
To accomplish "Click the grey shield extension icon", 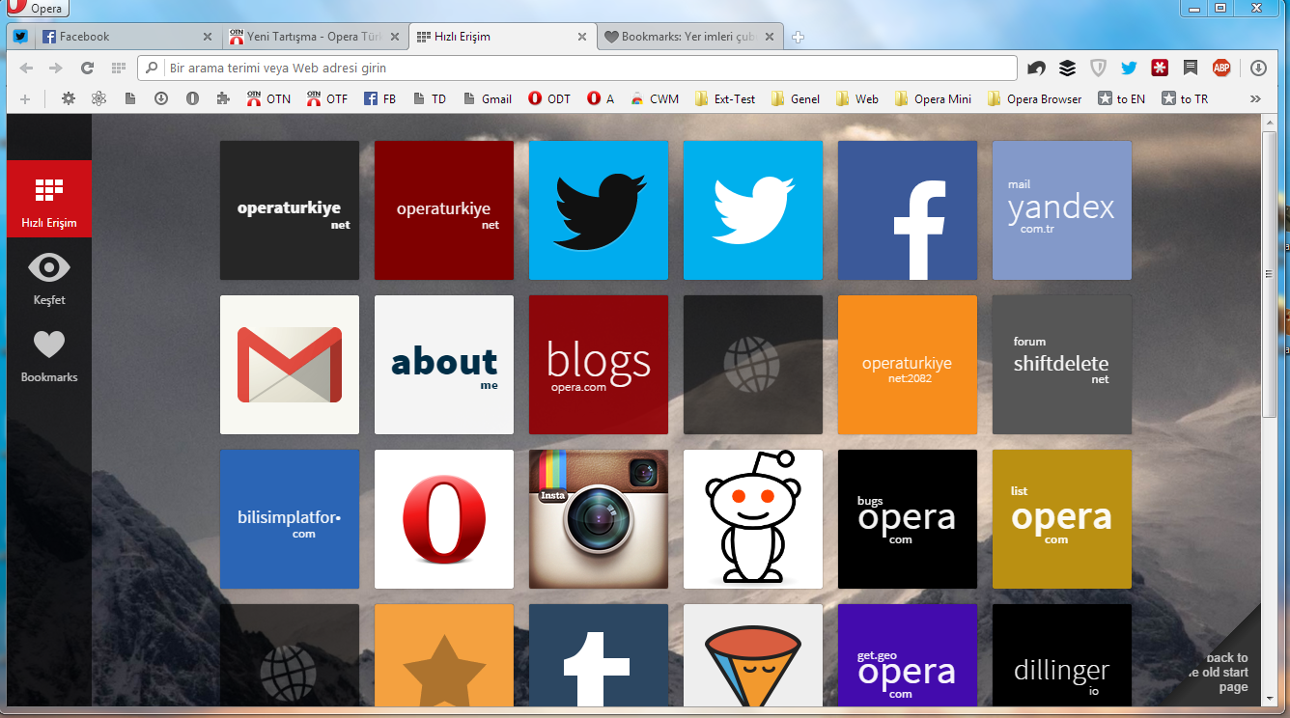I will coord(1098,68).
